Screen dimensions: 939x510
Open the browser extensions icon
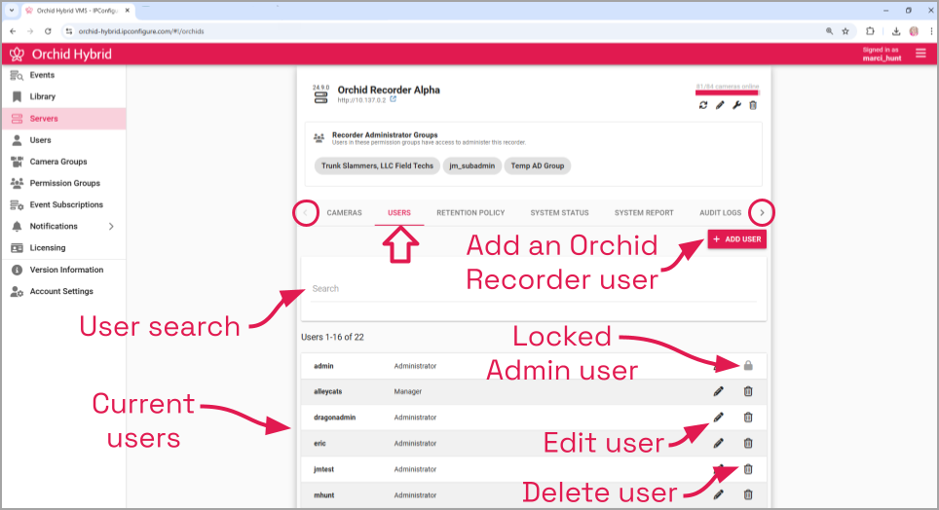point(870,31)
